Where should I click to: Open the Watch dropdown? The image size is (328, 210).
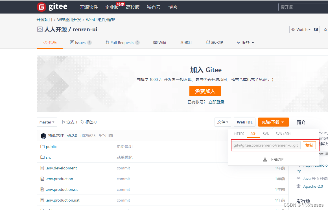(301, 30)
